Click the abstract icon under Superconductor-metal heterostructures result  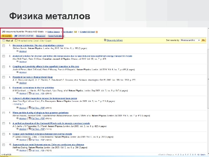coord(17,150)
